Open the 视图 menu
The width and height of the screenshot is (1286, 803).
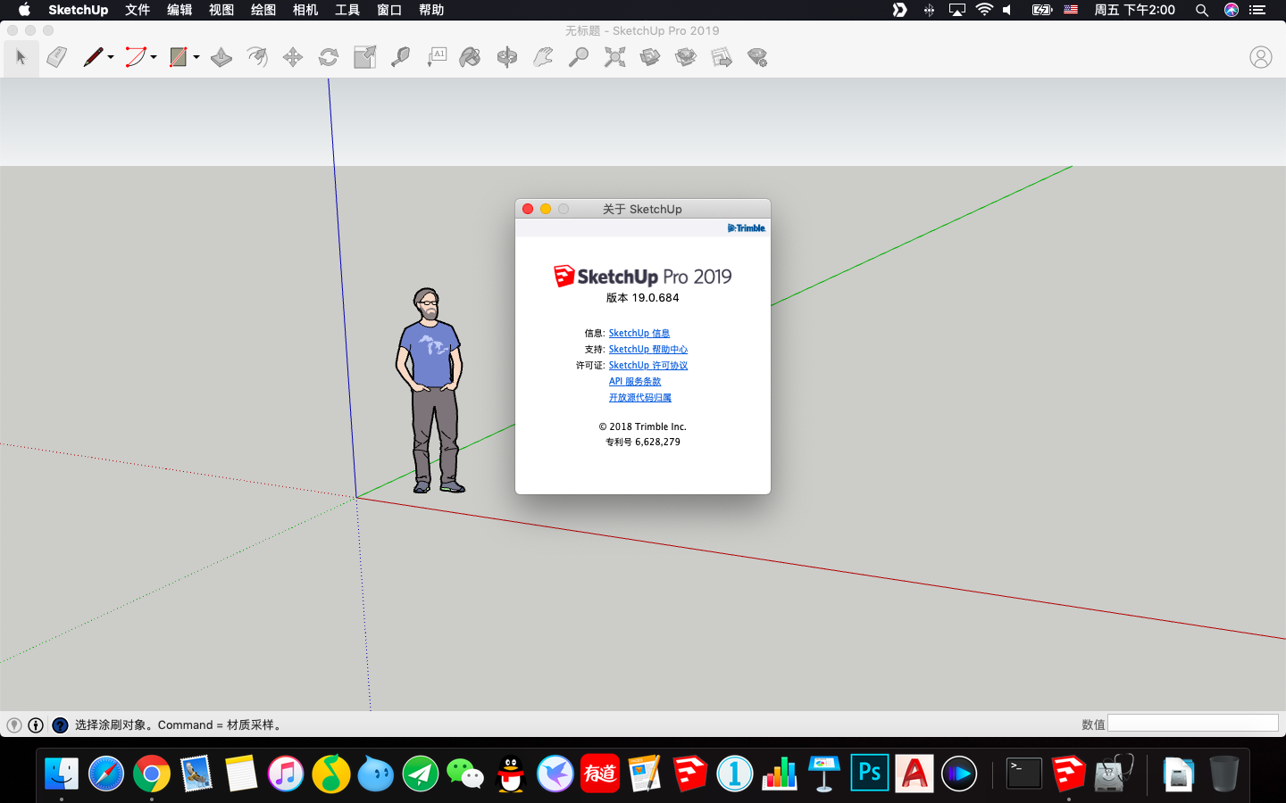point(221,10)
